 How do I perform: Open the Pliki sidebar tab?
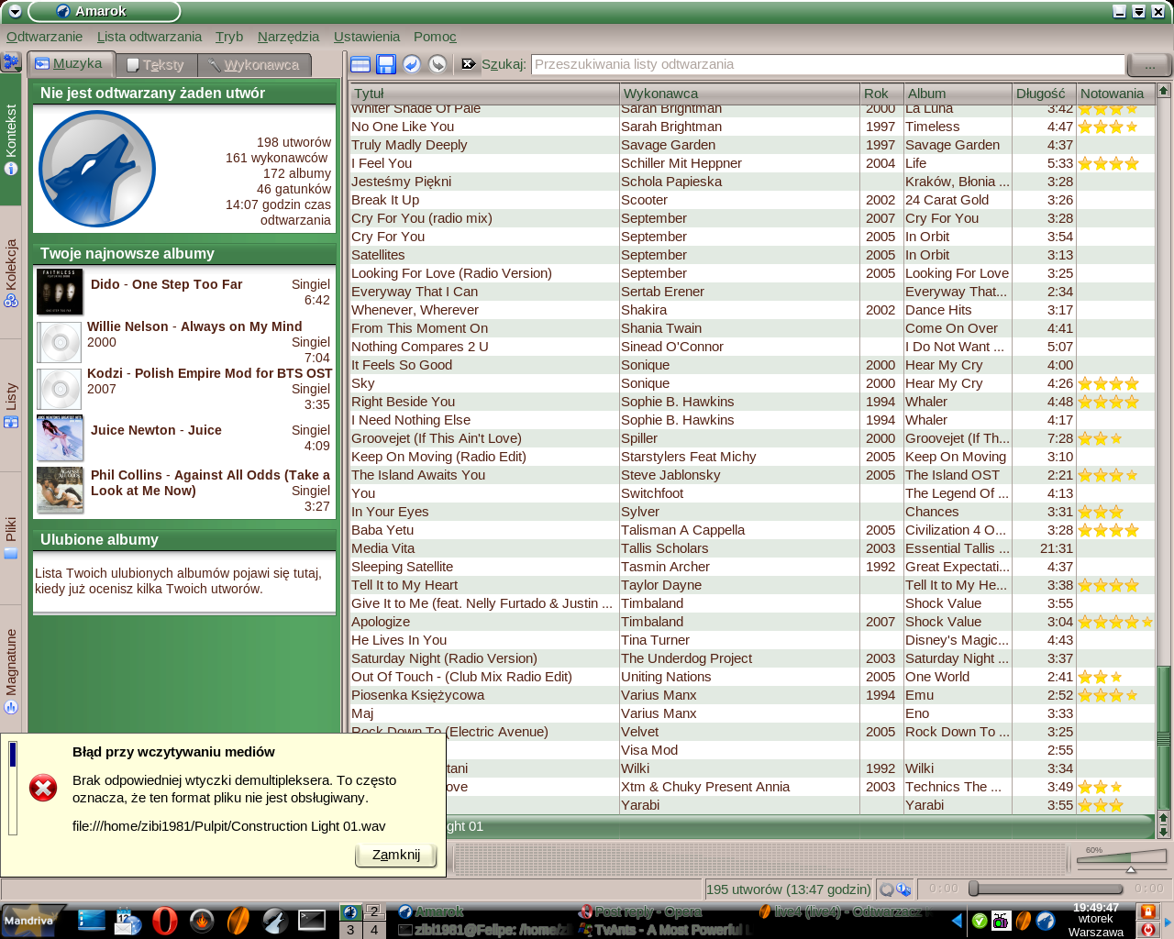(x=10, y=538)
